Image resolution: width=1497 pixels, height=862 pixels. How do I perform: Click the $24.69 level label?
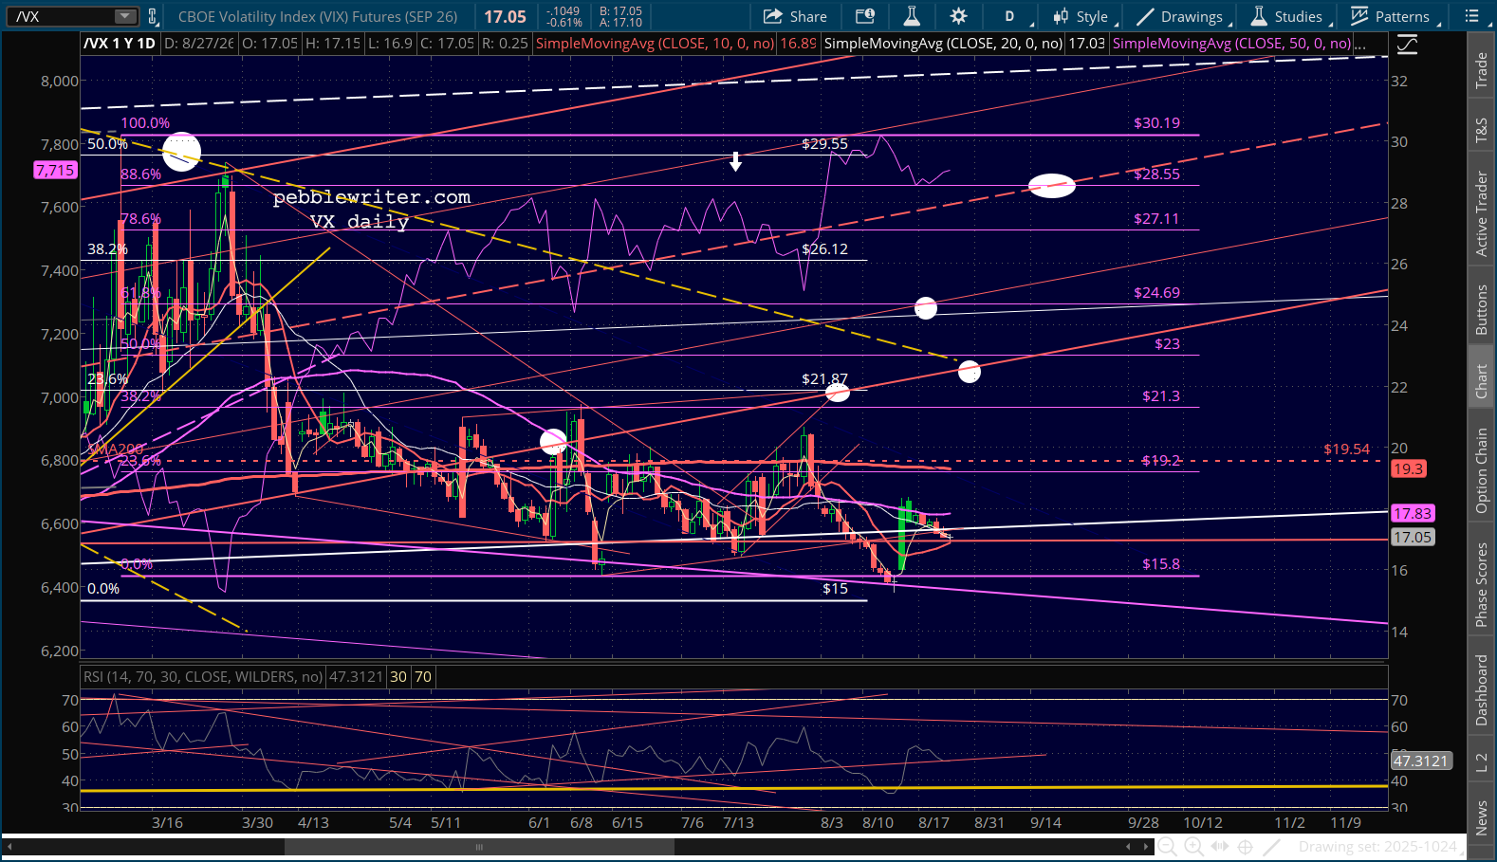click(1157, 293)
